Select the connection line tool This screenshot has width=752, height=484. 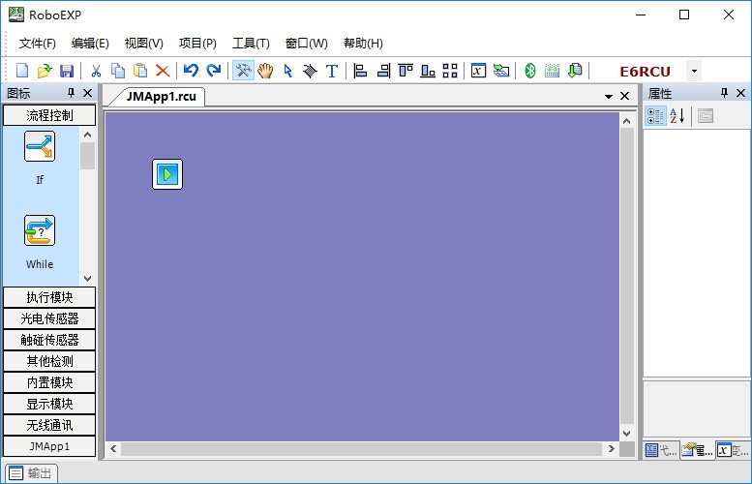[310, 71]
